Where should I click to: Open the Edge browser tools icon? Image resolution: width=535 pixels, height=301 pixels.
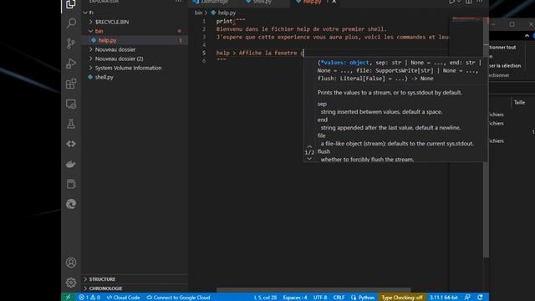pyautogui.click(x=71, y=204)
